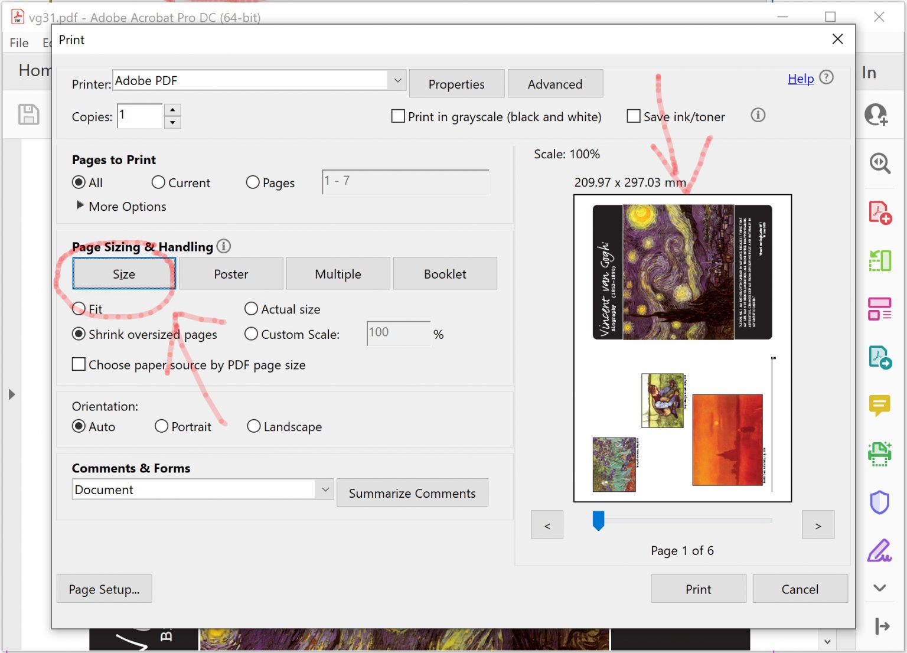Open the Printer selection dropdown
This screenshot has width=907, height=653.
tap(397, 80)
